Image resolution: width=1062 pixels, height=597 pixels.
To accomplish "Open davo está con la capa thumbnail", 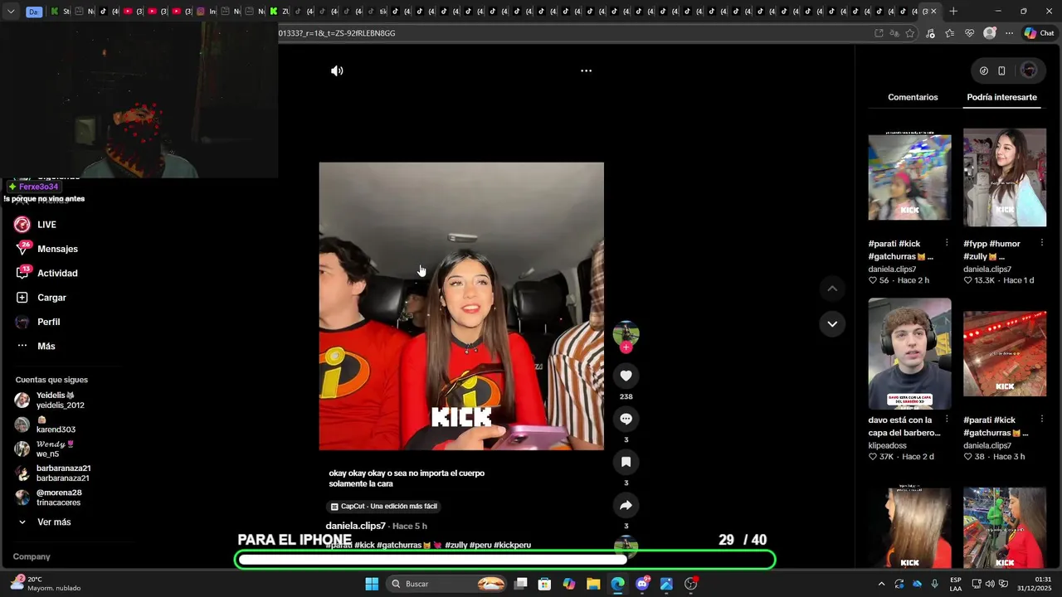I will click(909, 354).
